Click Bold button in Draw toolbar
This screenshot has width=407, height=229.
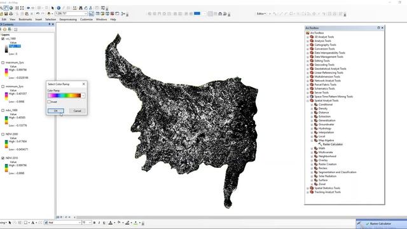point(94,223)
